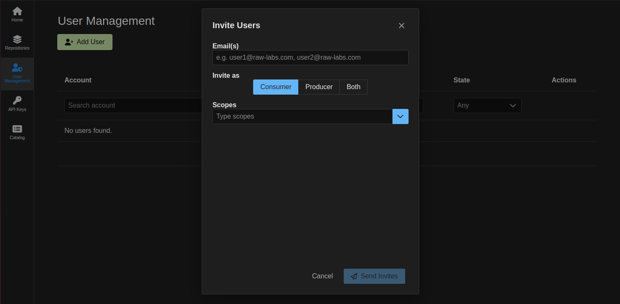This screenshot has height=304, width=620.
Task: Select User Management sidebar item
Action: coord(17,74)
